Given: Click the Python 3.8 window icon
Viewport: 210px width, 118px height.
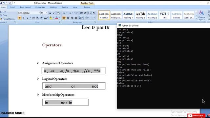Looking at the screenshot, I should 120,26.
